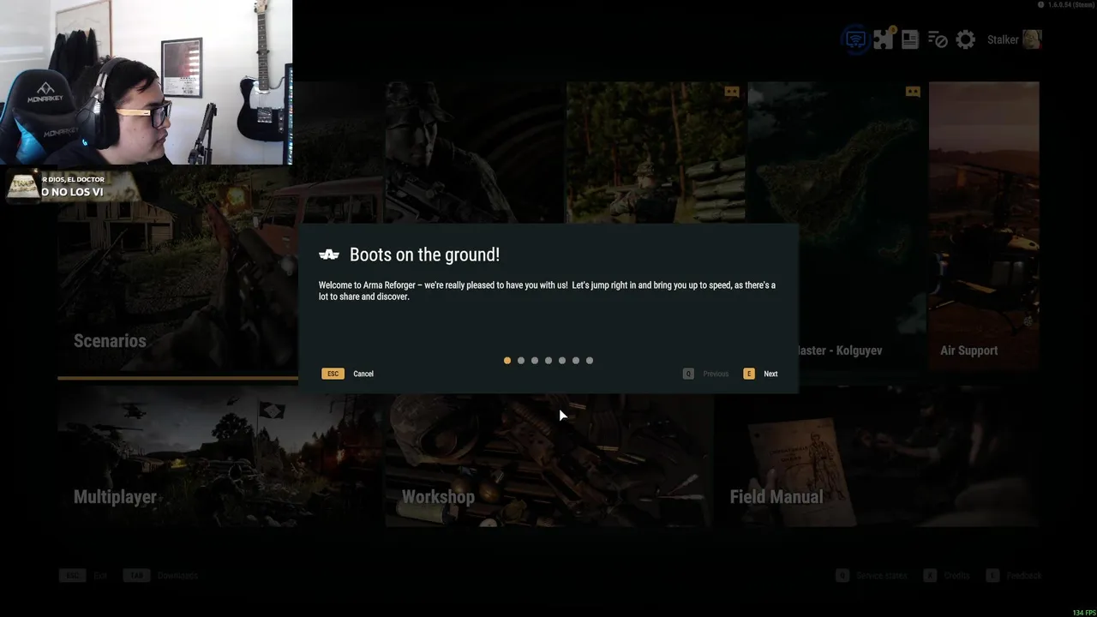
Task: Open the list-with-block icon in the top bar
Action: (938, 39)
